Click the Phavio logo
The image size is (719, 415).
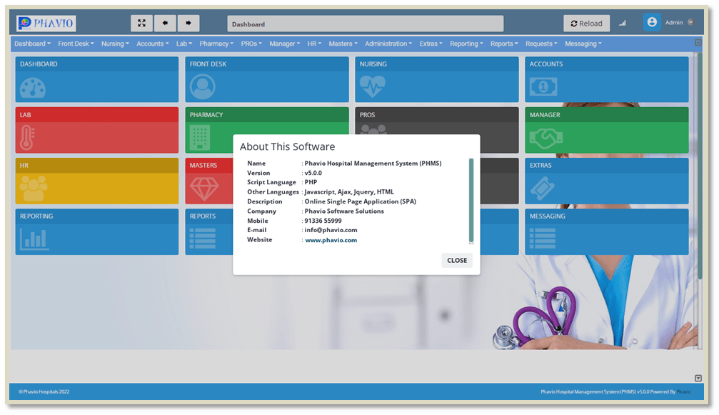pyautogui.click(x=46, y=23)
